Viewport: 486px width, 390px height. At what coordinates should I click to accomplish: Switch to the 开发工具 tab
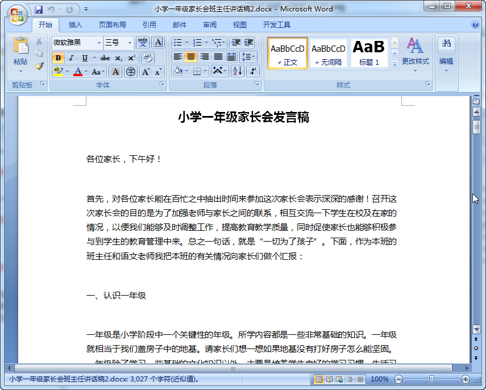(x=276, y=25)
